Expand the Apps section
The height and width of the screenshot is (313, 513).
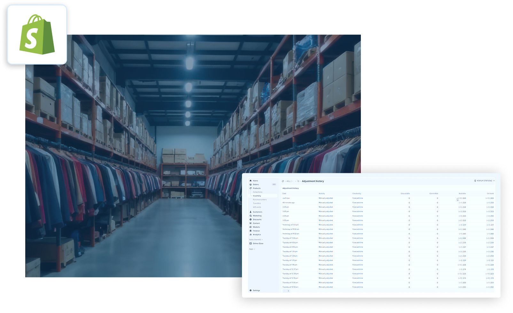click(252, 249)
